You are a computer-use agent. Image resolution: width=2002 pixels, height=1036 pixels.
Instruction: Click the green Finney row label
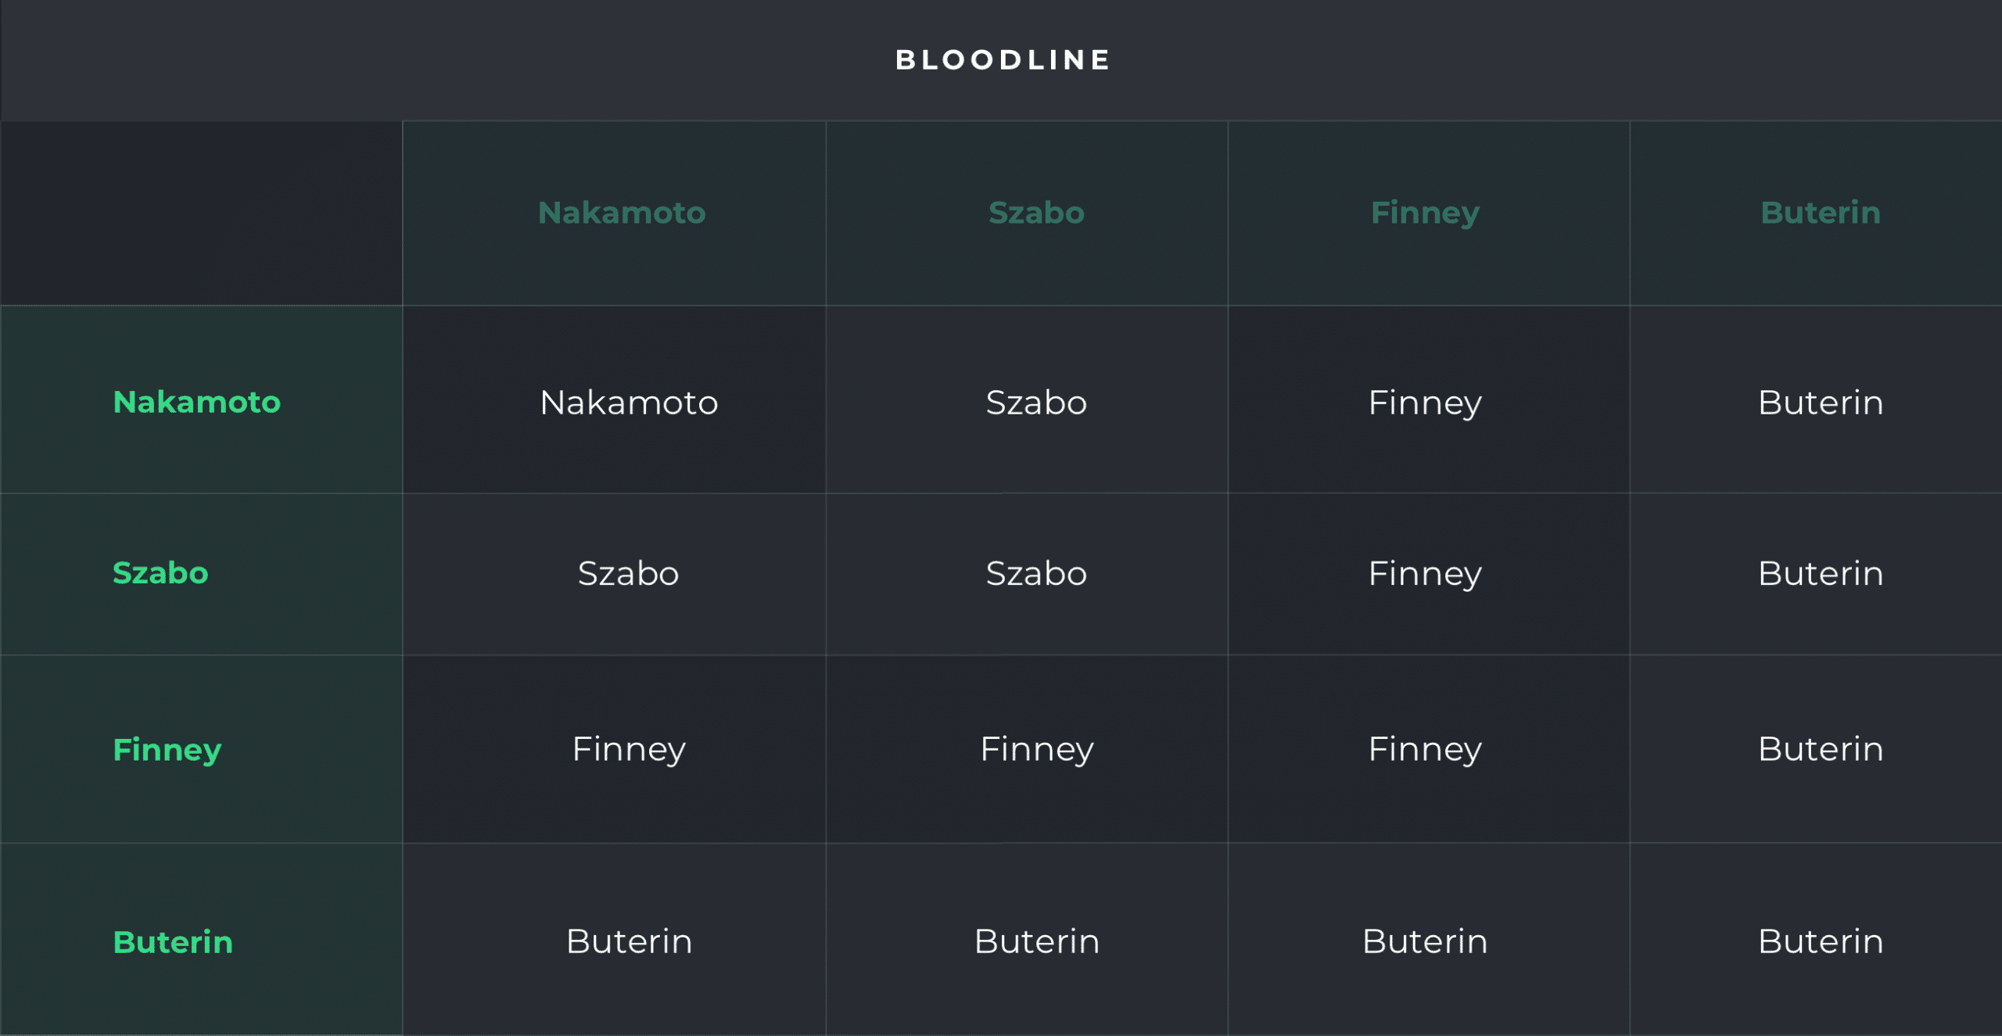pyautogui.click(x=167, y=750)
